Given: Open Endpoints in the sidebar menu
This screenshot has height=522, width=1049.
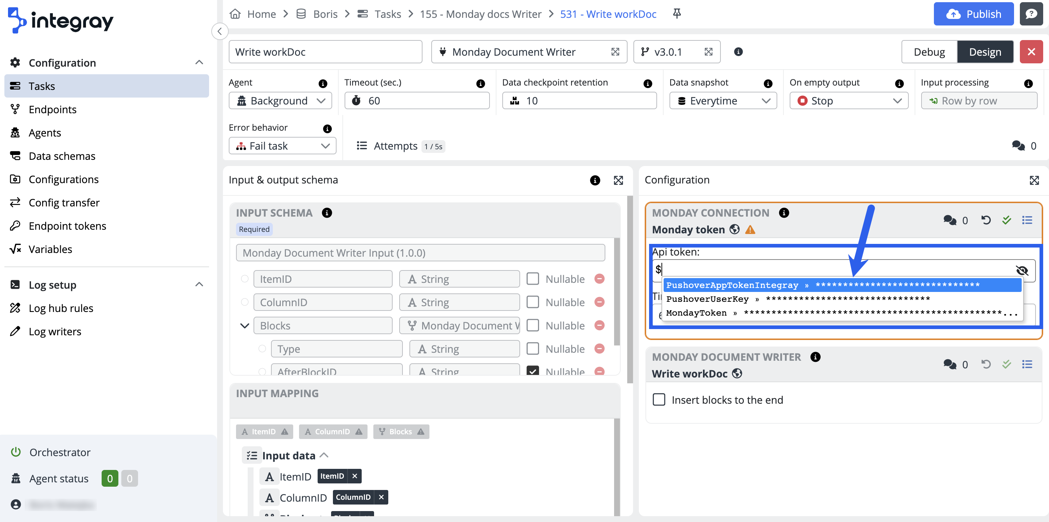Looking at the screenshot, I should click(52, 110).
